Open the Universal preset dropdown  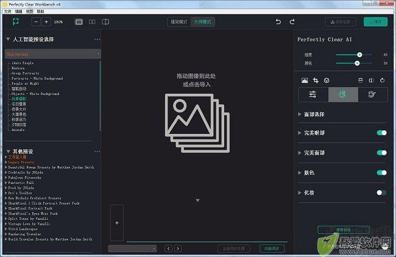[53, 54]
